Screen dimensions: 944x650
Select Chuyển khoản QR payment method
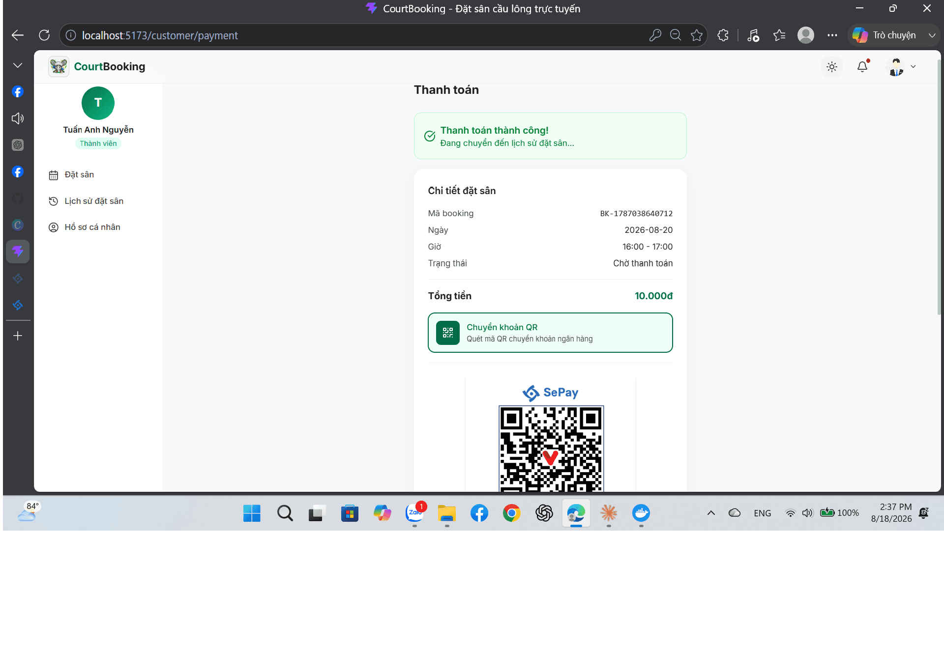coord(550,333)
